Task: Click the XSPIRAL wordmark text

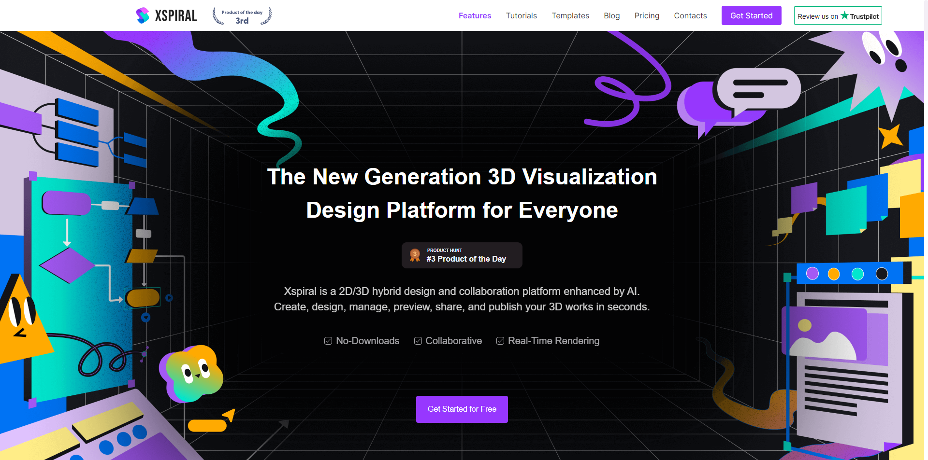Action: (176, 16)
